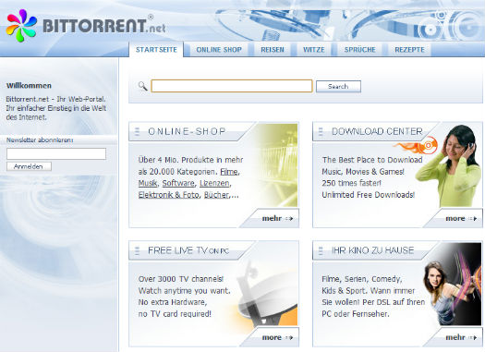The image size is (485, 352).
Task: Click the satellite dish image
Action: 269,294
